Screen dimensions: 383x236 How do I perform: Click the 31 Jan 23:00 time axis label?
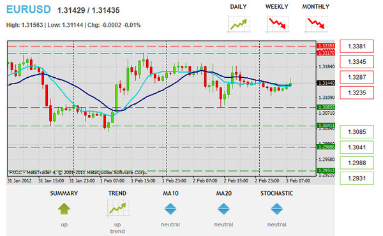(x=82, y=181)
